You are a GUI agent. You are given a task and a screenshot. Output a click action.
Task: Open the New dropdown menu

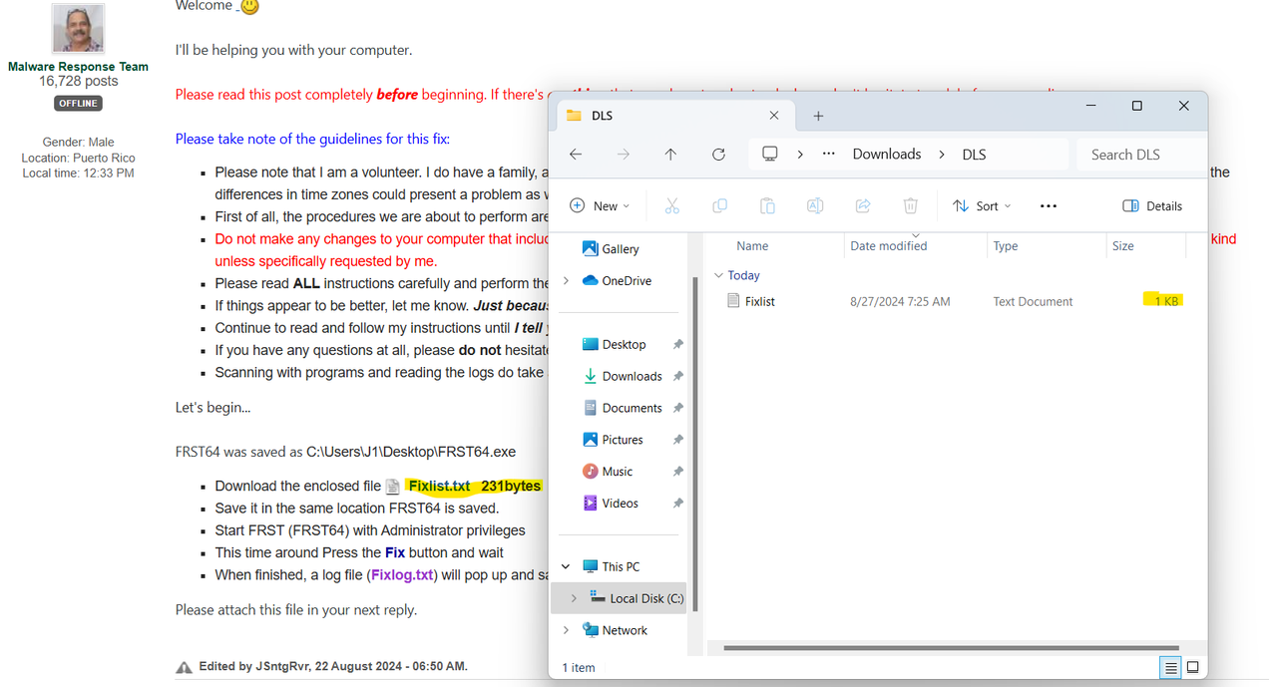[600, 205]
